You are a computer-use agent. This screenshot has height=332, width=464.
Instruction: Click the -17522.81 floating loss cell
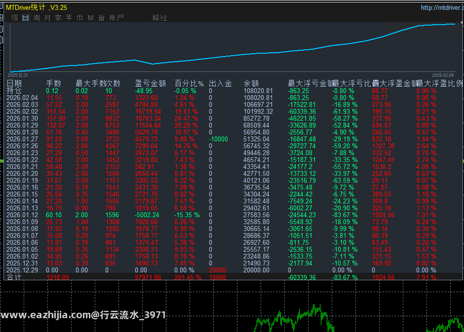point(302,104)
